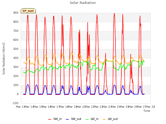
Task: Click the Mar 20 x-axis tick label
Action: coord(81,107)
